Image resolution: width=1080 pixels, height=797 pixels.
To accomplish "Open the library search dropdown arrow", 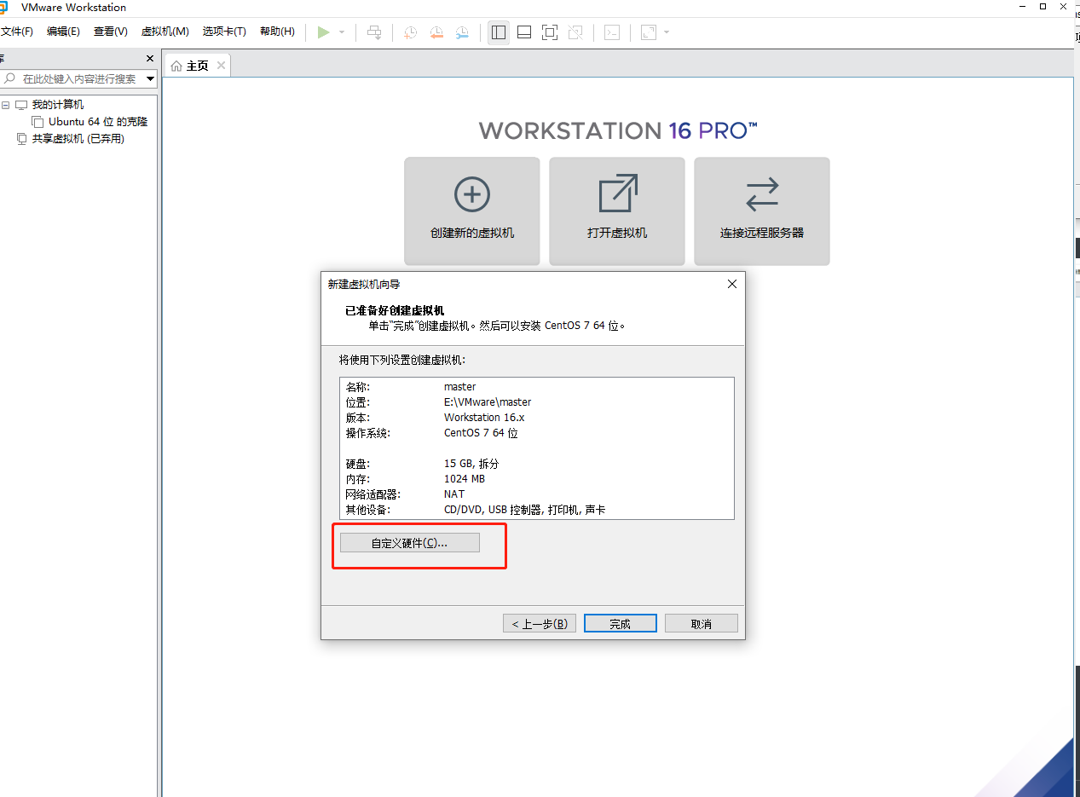I will point(150,78).
